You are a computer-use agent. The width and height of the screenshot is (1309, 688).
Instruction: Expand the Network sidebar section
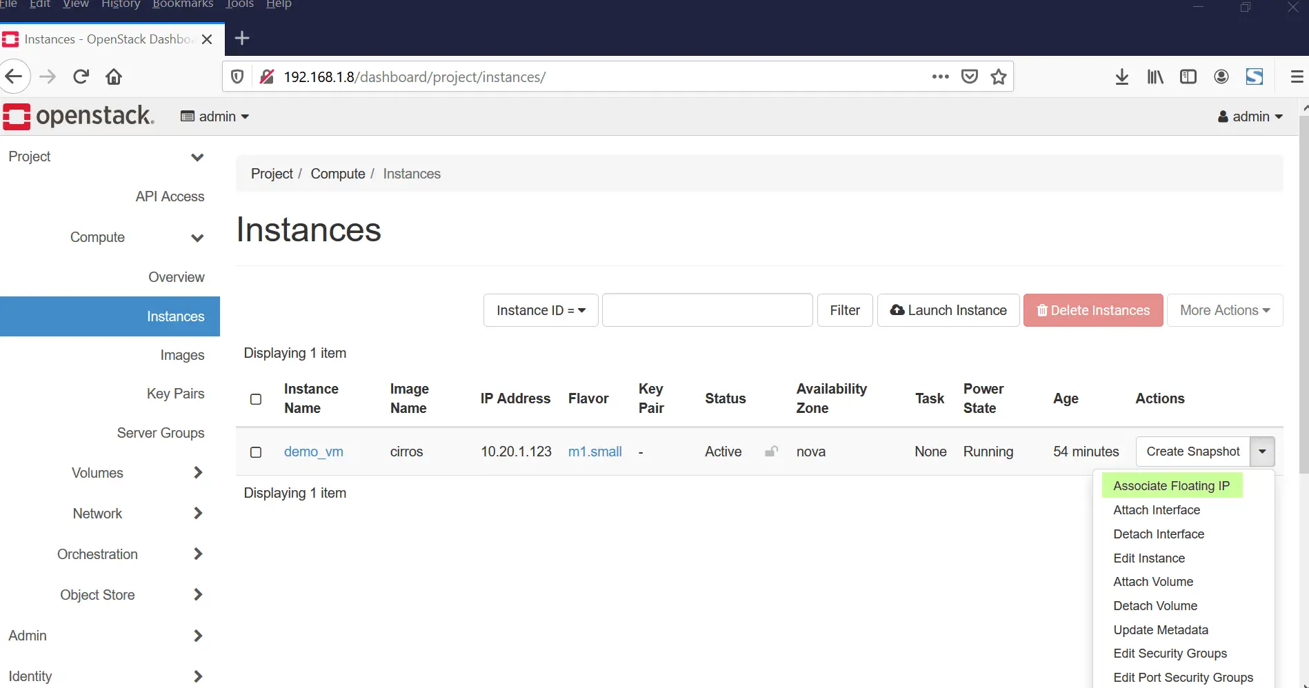198,514
